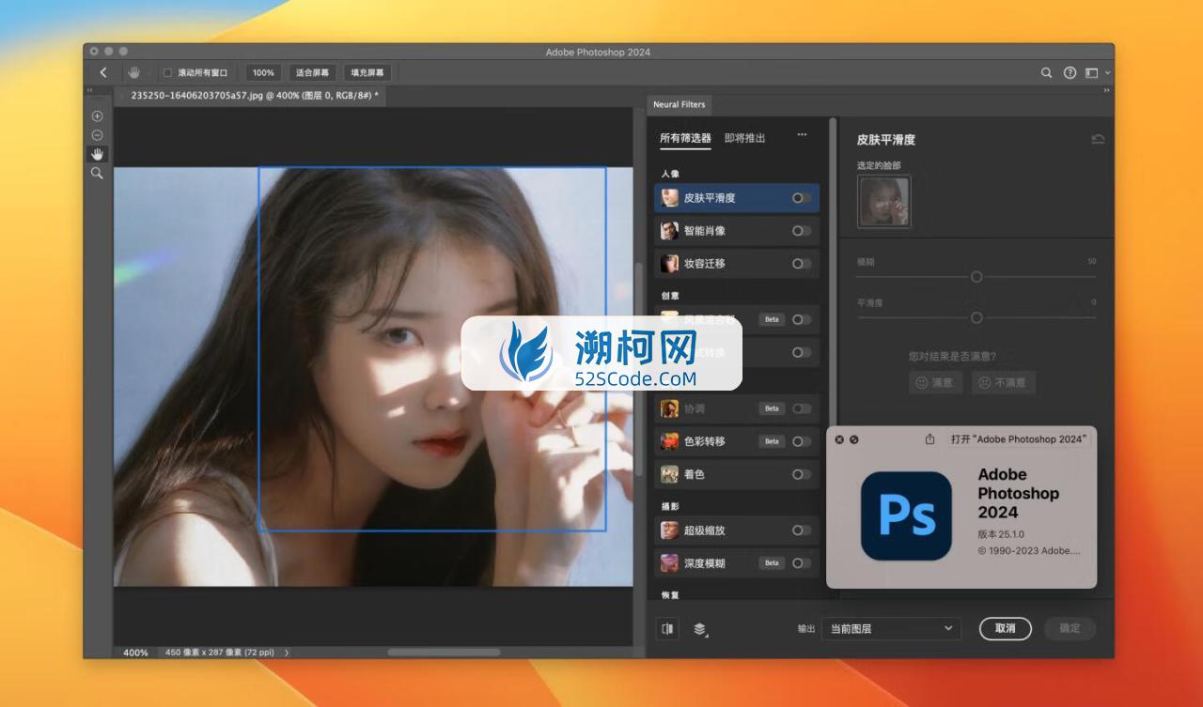This screenshot has width=1203, height=707.
Task: Toggle the 深度模糊 filter switch
Action: (x=801, y=563)
